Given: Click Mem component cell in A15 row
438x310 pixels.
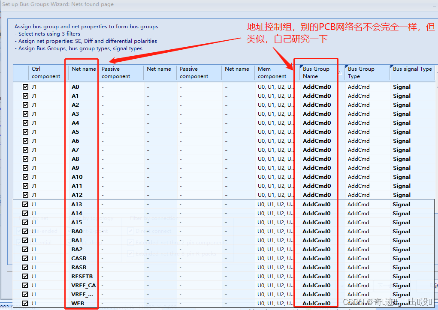Looking at the screenshot, I should (275, 222).
